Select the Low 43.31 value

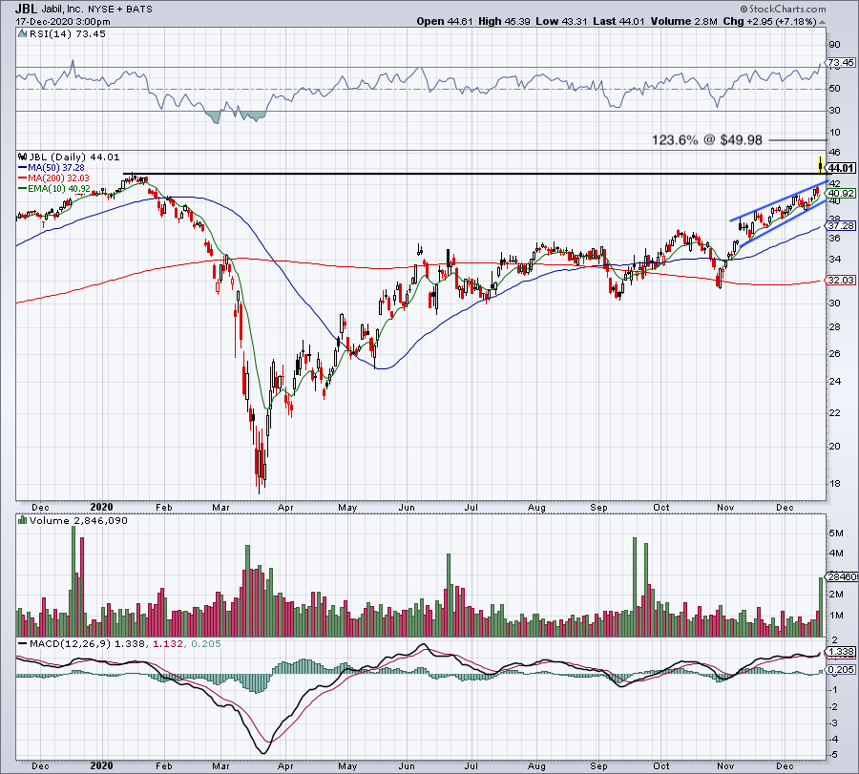(x=561, y=21)
